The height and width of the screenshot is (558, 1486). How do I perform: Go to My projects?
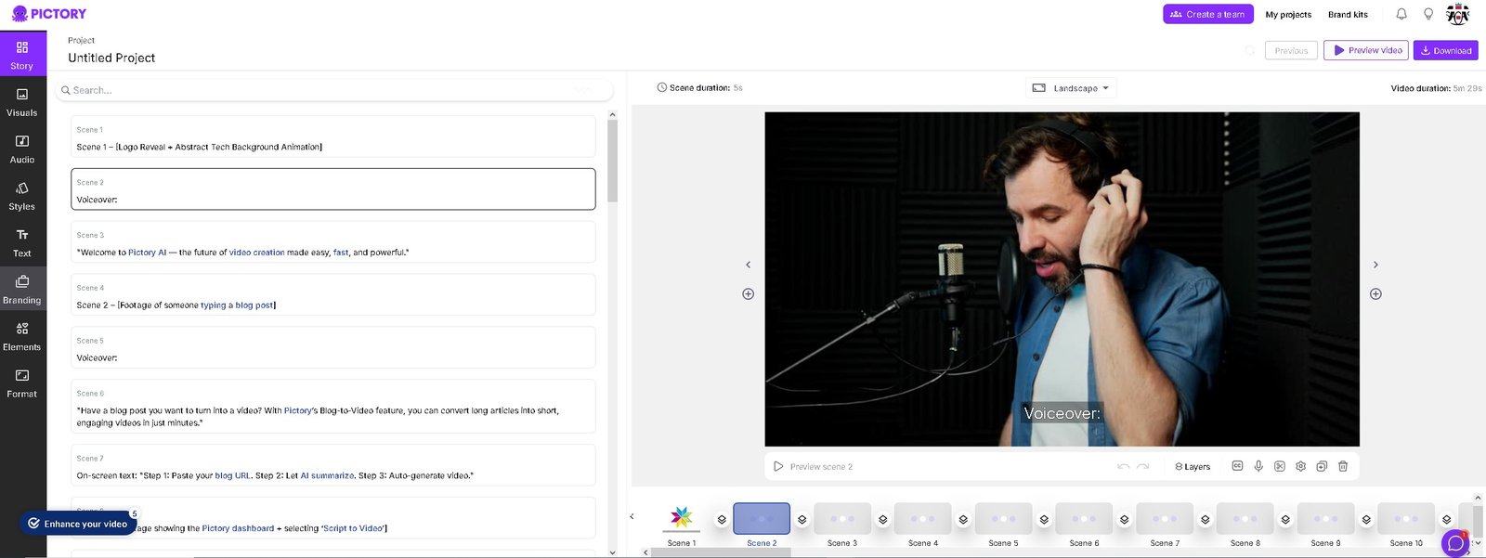(x=1288, y=15)
